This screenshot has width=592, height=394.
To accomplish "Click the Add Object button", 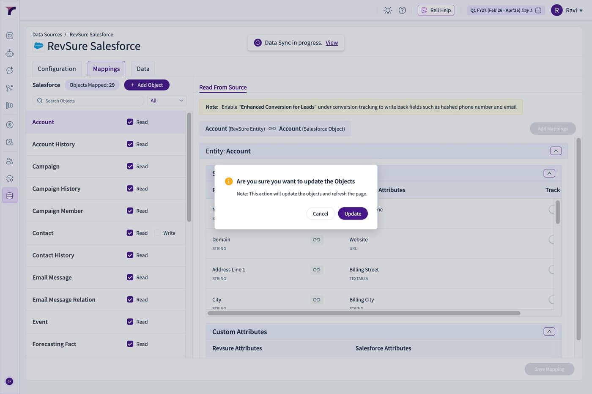I will (147, 85).
